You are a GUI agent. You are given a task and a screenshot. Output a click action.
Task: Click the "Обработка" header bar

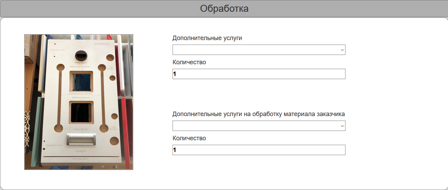(x=224, y=9)
